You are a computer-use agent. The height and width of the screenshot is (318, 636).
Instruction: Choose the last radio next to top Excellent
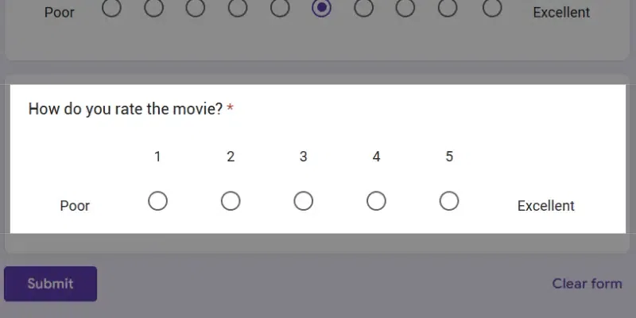492,8
